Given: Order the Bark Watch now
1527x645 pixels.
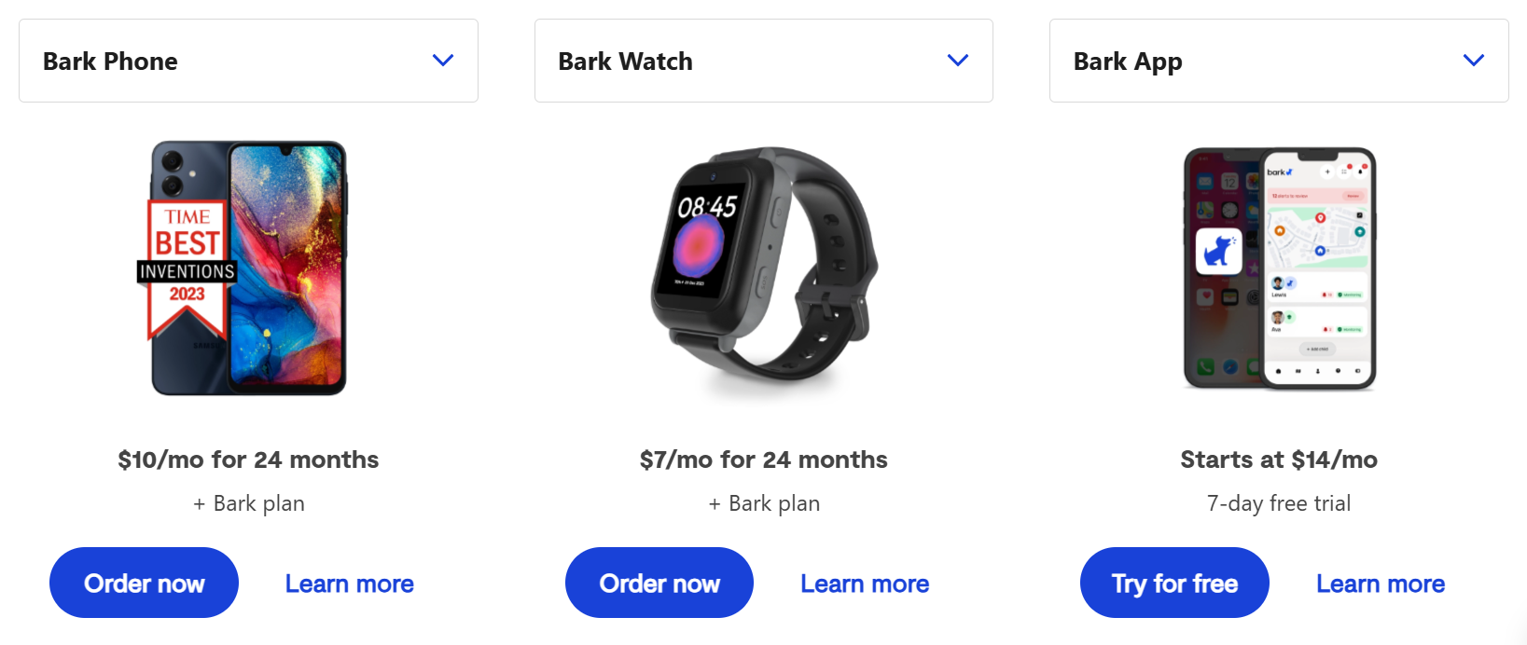Looking at the screenshot, I should (659, 583).
